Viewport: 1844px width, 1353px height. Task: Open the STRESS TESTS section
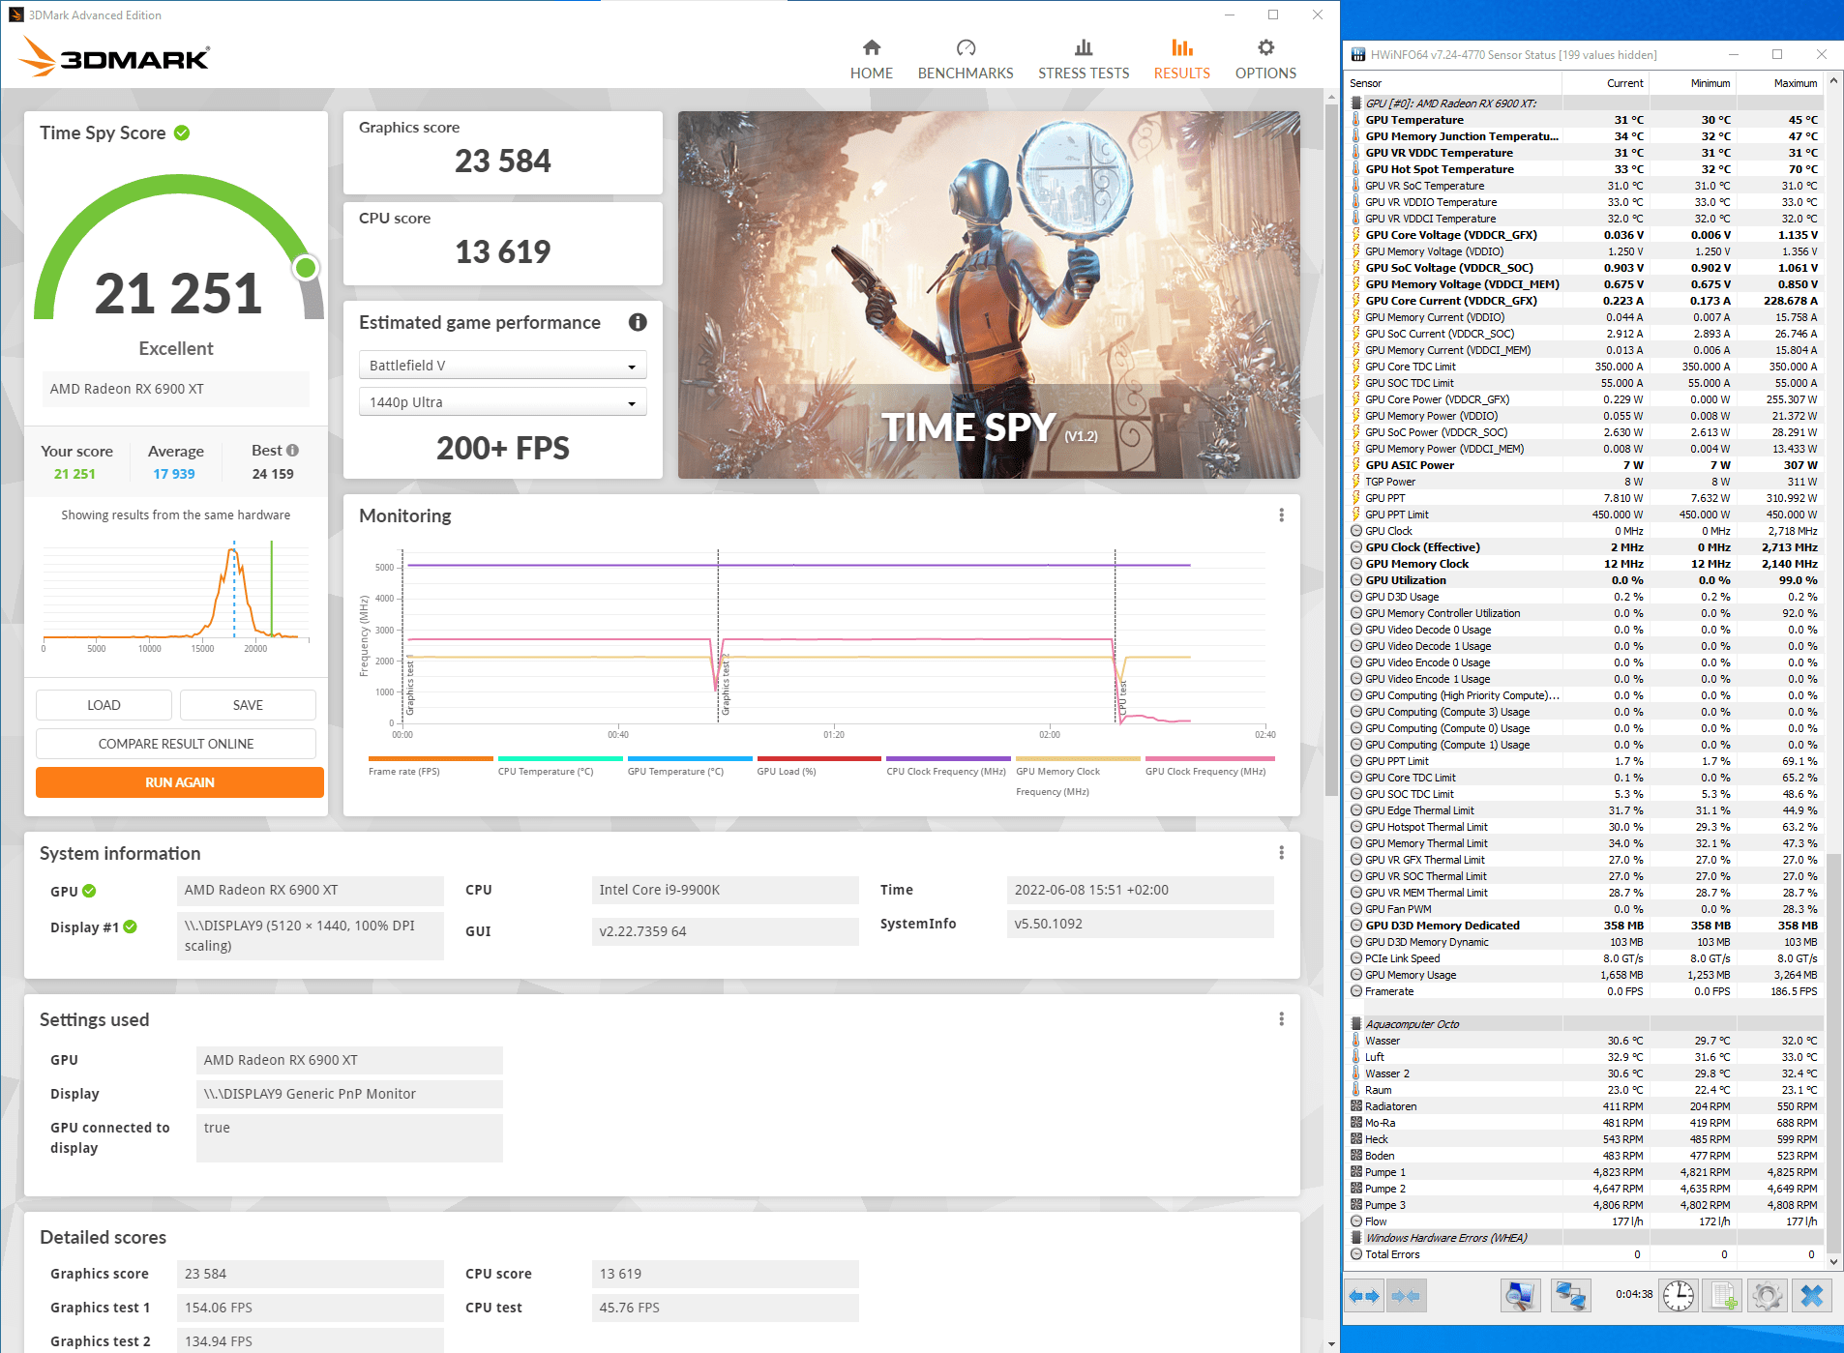1083,59
